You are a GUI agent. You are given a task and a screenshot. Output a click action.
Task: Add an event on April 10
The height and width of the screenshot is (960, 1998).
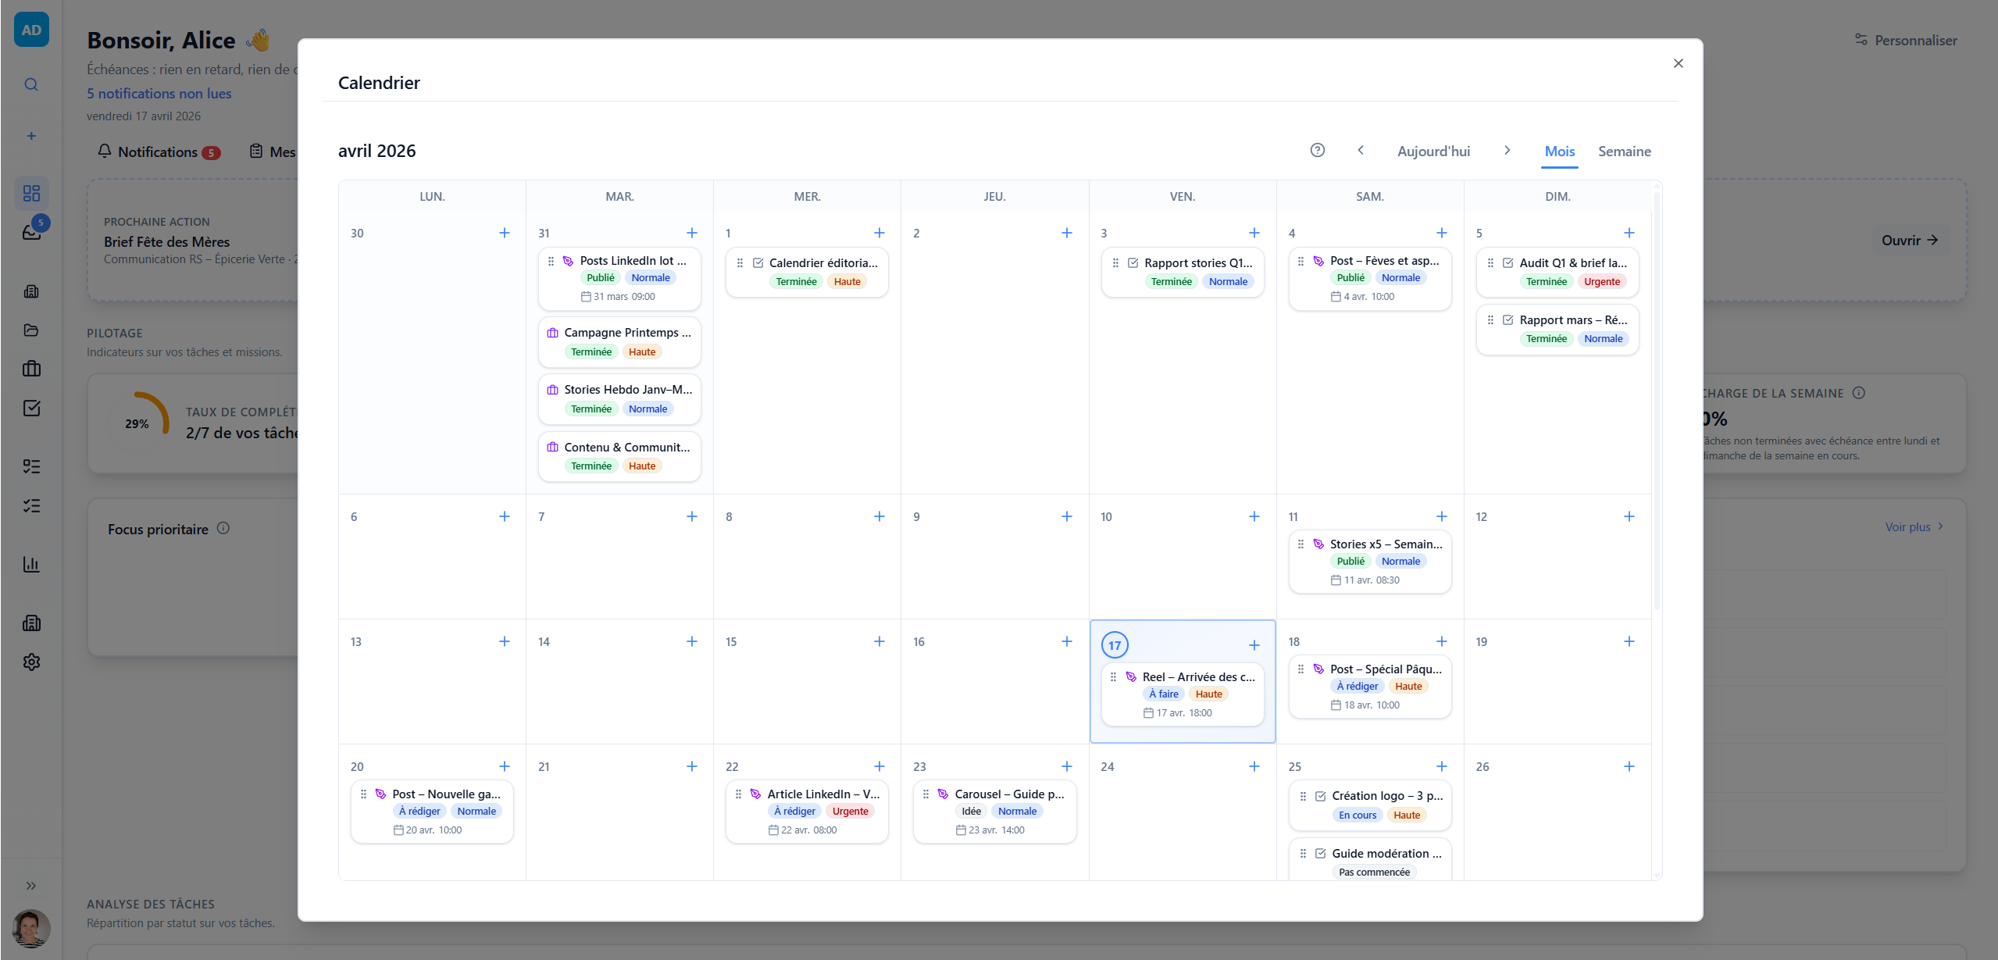1254,516
